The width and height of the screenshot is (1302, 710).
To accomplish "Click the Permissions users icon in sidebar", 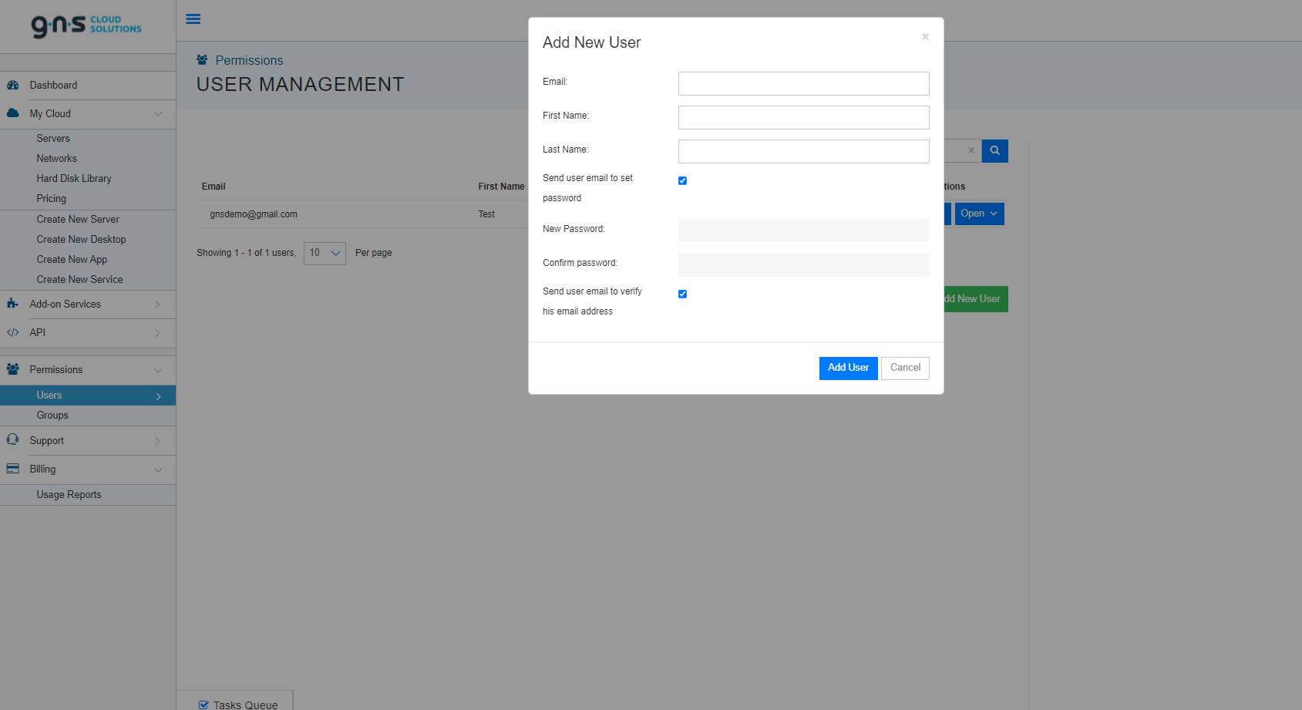I will [13, 369].
